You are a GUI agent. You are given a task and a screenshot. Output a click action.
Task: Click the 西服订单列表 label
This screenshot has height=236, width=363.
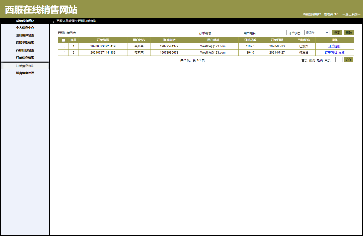tap(67, 33)
